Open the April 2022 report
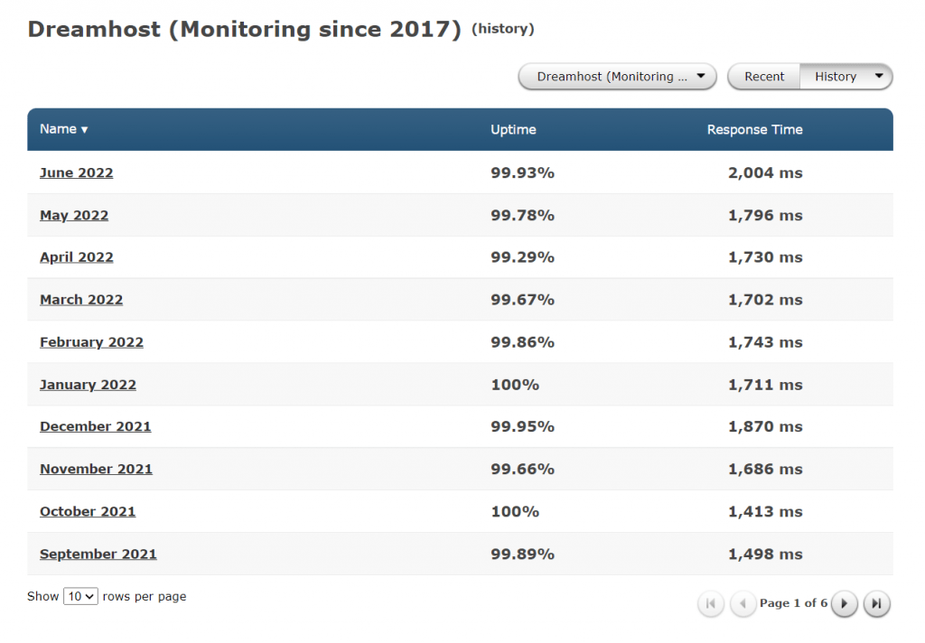Screen dimensions: 925x643 click(x=76, y=257)
